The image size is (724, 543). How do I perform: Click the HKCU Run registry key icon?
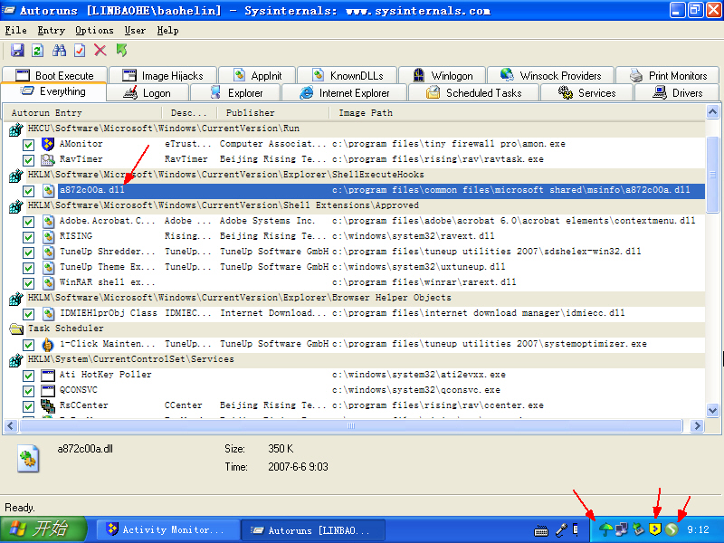click(15, 129)
